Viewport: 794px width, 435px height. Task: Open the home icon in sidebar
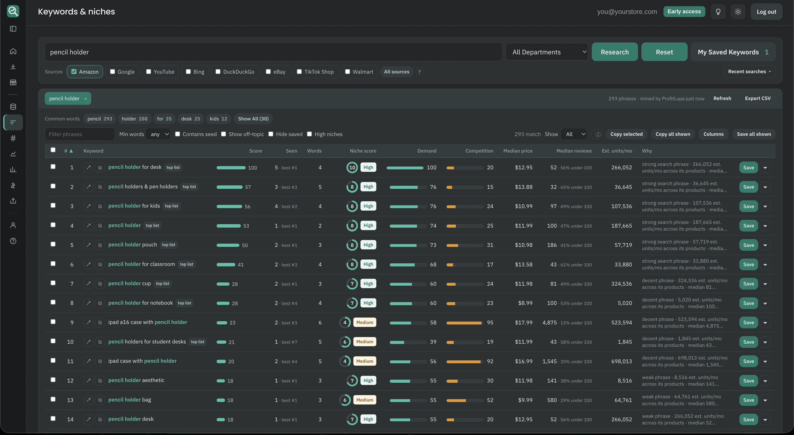point(13,51)
